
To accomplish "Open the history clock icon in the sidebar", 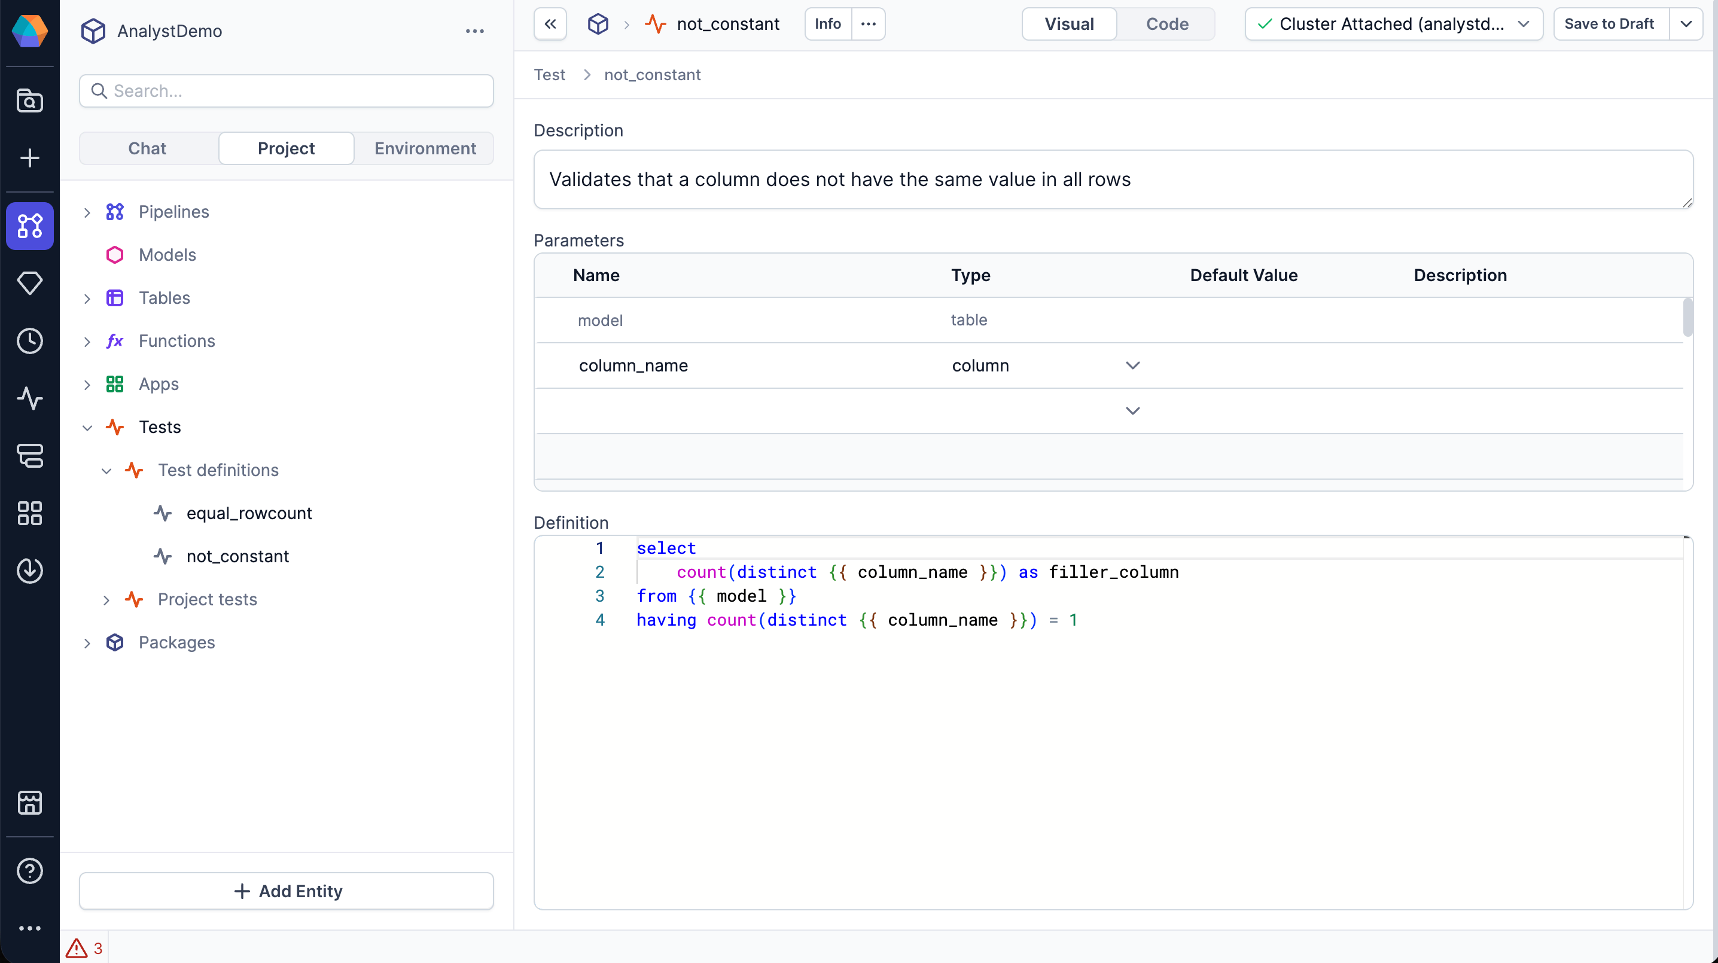I will [29, 341].
